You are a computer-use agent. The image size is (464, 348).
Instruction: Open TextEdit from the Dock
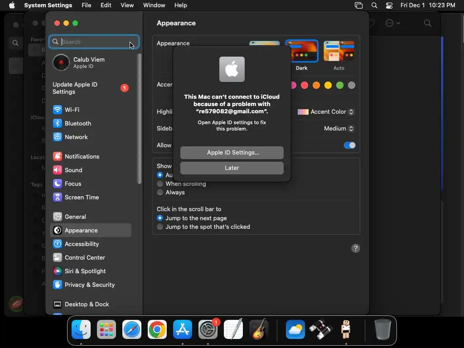tap(233, 329)
